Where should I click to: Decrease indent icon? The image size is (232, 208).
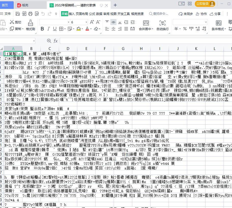pos(126,22)
